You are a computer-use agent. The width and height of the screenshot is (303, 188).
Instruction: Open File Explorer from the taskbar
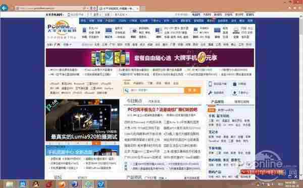pyautogui.click(x=9, y=184)
